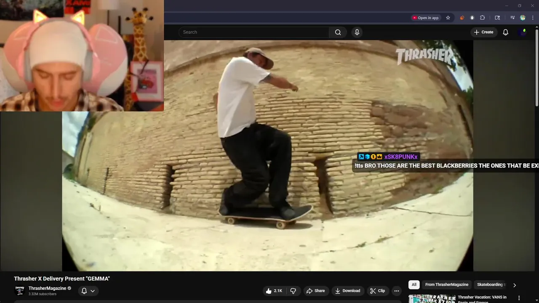This screenshot has height=303, width=539.
Task: Like the video (2.1K)
Action: (x=274, y=291)
